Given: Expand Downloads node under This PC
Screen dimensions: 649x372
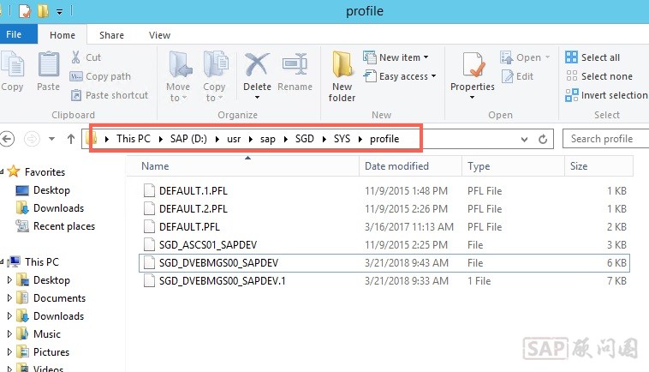Looking at the screenshot, I should 9,316.
